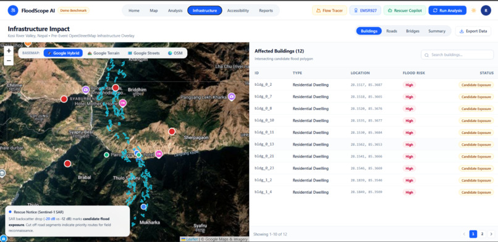The height and width of the screenshot is (242, 498).
Task: Go to page 1 of results
Action: coord(473,234)
